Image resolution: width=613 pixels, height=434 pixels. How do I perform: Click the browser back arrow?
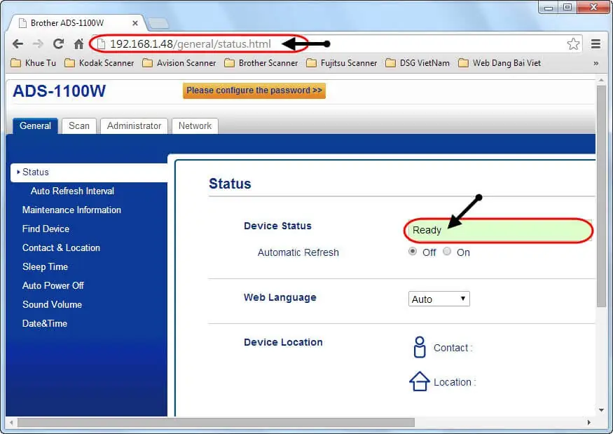pyautogui.click(x=18, y=44)
